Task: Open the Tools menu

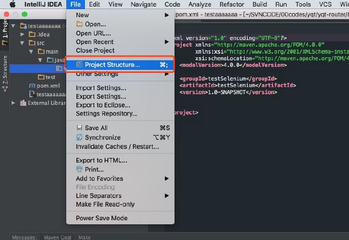Action: coord(303,4)
